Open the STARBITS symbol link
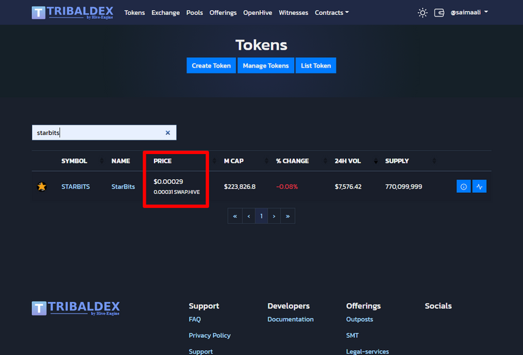The width and height of the screenshot is (523, 355). 76,187
